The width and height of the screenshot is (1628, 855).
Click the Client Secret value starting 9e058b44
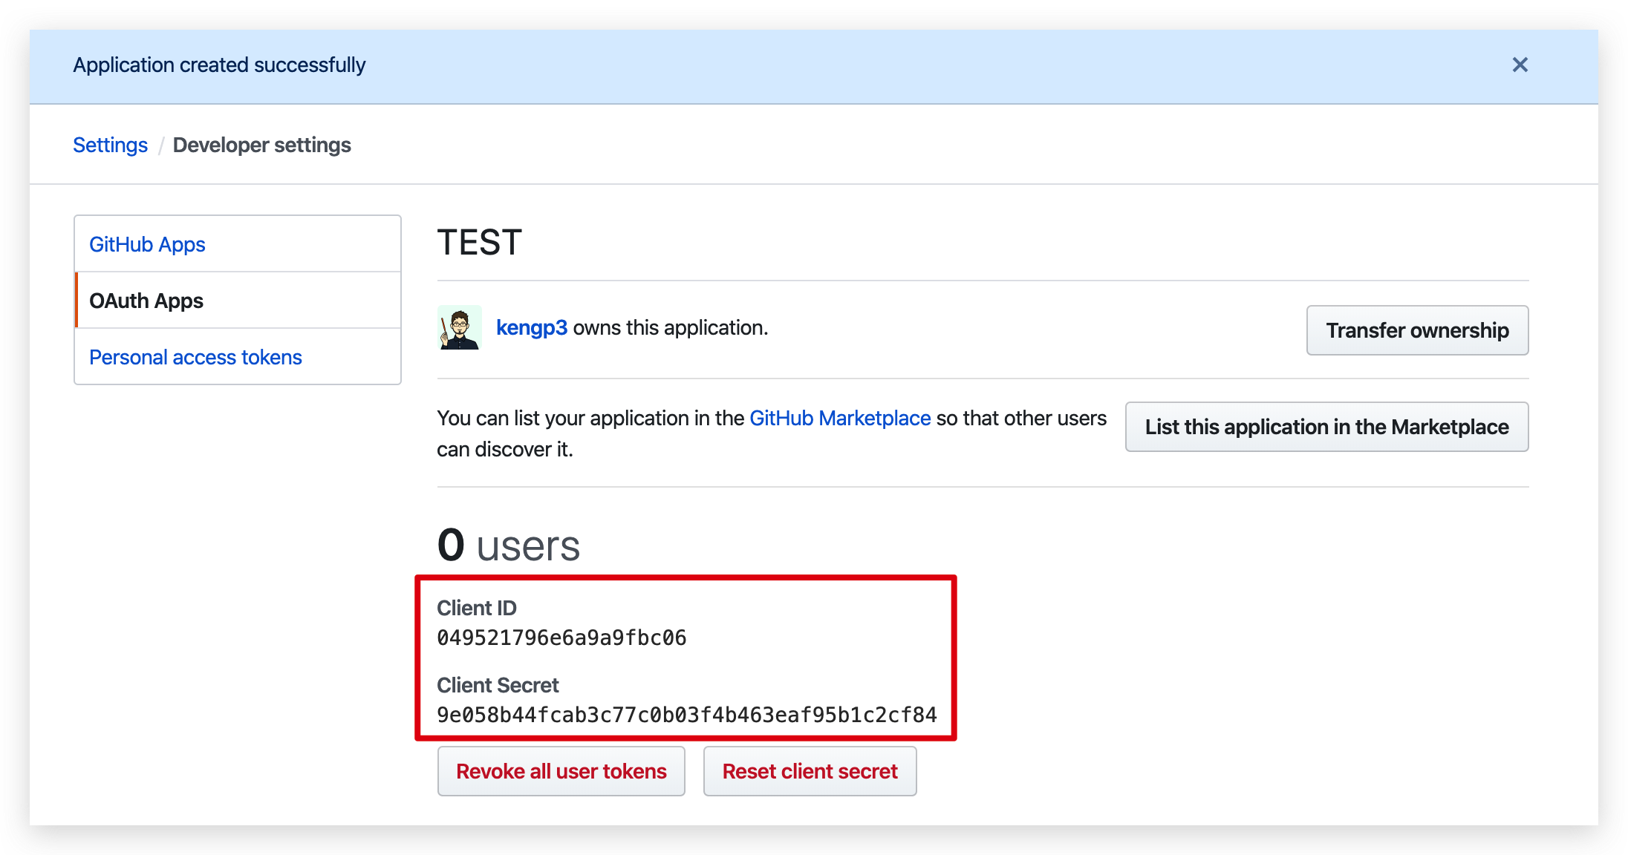click(687, 715)
